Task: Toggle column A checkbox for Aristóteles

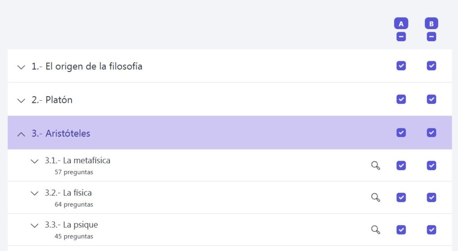Action: tap(401, 132)
